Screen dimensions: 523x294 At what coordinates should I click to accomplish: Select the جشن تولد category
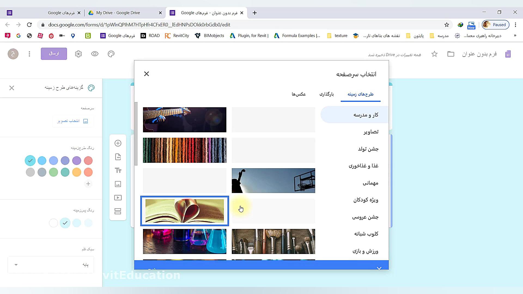(369, 149)
